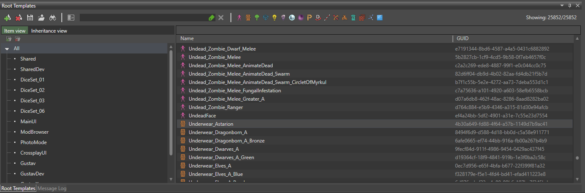Click the tree panel scrollbar up arrow
This screenshot has height=193, width=585.
tap(170, 46)
